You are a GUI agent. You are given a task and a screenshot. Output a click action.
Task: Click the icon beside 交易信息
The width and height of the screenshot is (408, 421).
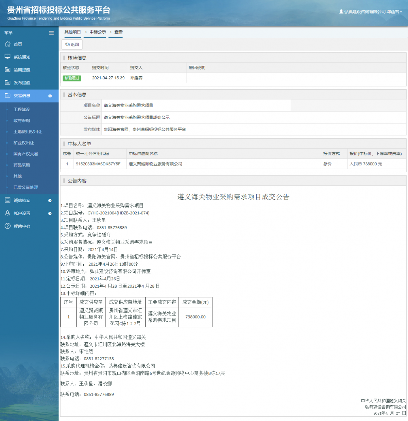[7, 96]
